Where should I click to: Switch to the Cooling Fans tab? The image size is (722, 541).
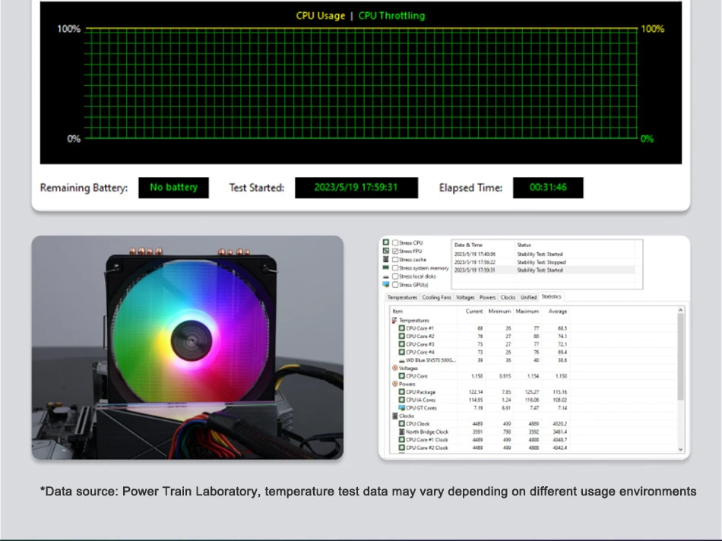click(x=436, y=297)
